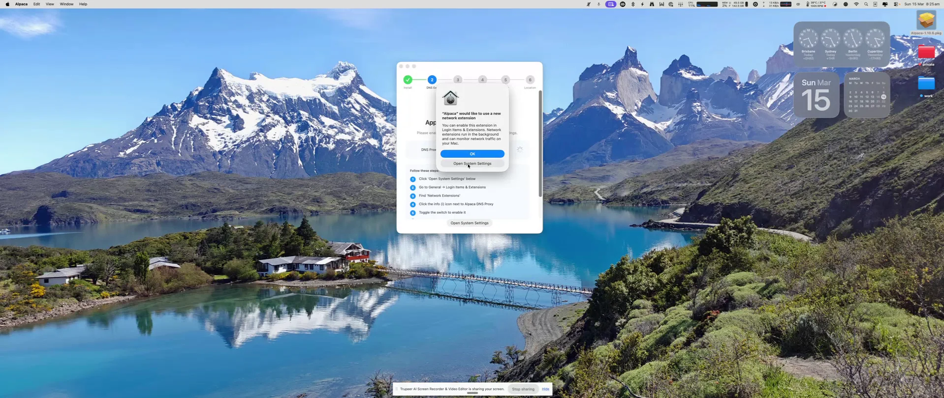Viewport: 944px width, 398px height.
Task: Click OK in the network extension dialog
Action: pyautogui.click(x=472, y=154)
